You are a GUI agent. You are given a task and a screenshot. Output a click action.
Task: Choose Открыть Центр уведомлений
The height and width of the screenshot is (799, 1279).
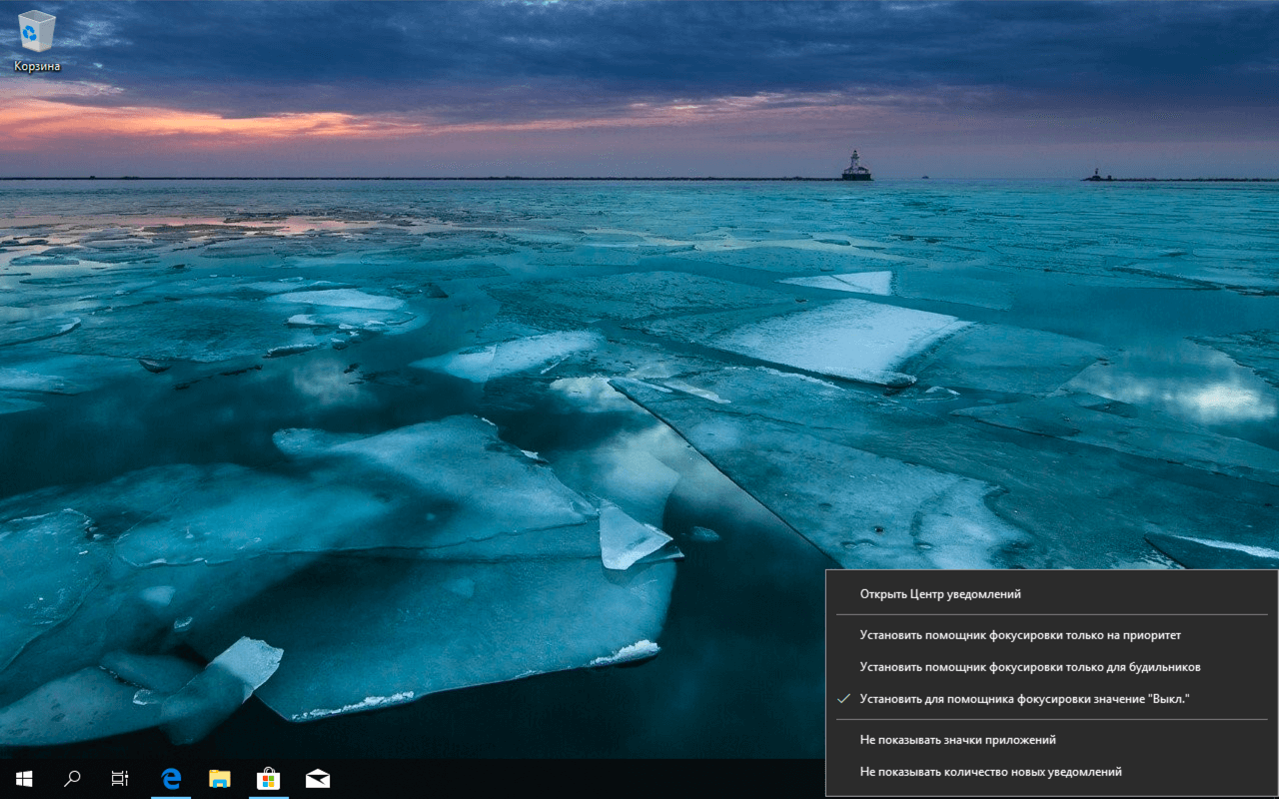tap(1051, 593)
